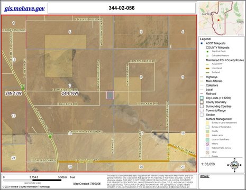The width and height of the screenshot is (246, 190).
Task: Click the E MOUNTAIN MEADOW RD road label
Action: coord(85,131)
